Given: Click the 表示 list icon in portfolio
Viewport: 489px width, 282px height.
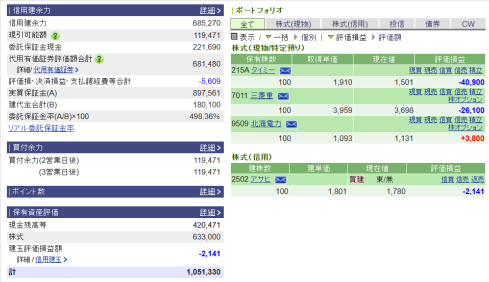Looking at the screenshot, I should tap(235, 37).
